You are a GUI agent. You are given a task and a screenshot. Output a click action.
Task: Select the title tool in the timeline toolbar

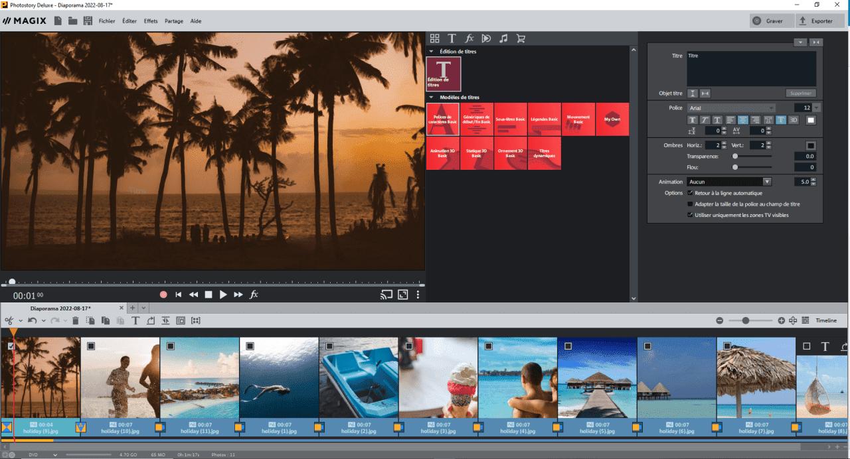[x=135, y=320]
